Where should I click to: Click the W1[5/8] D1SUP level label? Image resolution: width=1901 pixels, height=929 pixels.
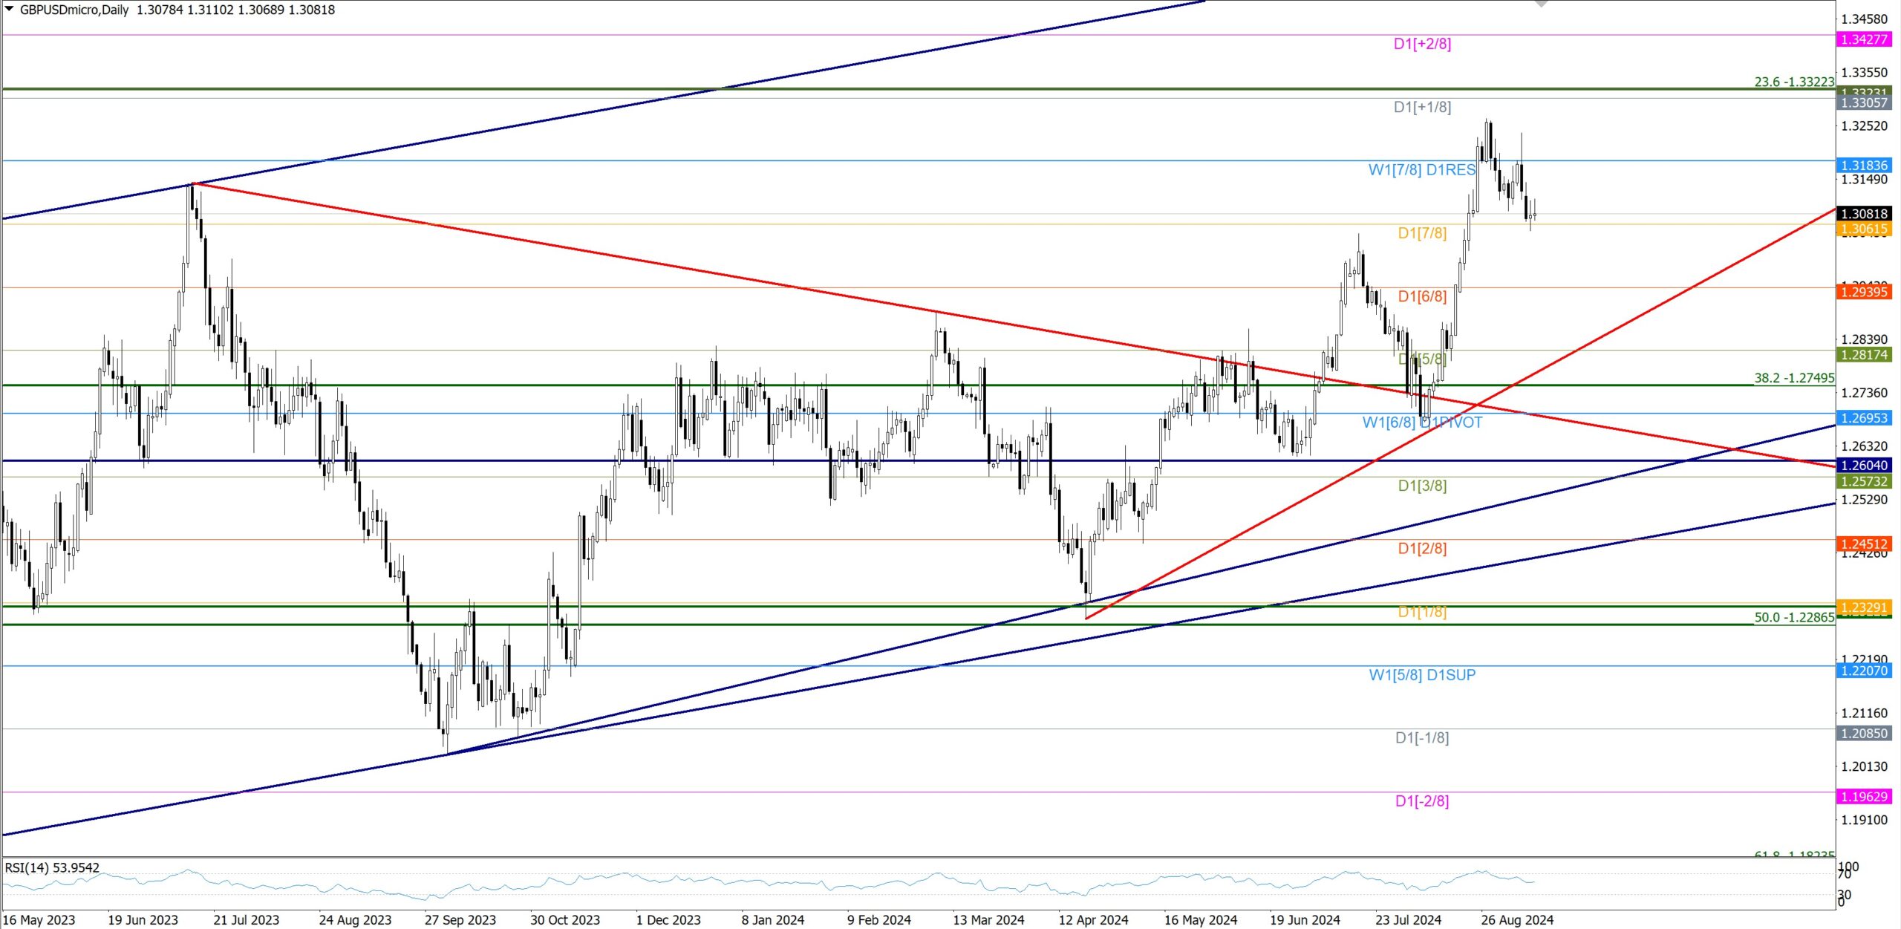coord(1422,675)
